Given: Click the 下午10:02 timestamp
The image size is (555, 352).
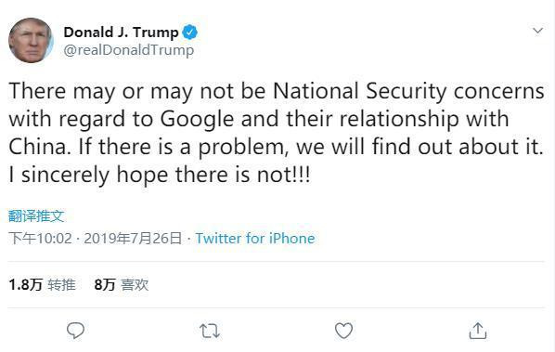Looking at the screenshot, I should click(40, 239).
